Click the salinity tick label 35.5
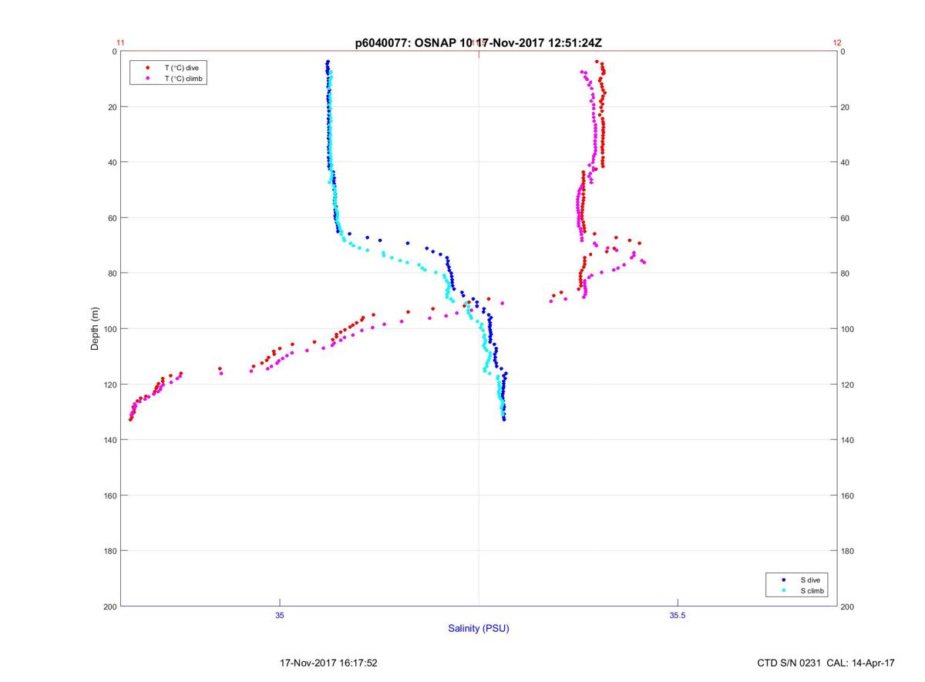This screenshot has height=682, width=925. click(677, 615)
